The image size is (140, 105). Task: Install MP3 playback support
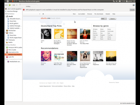(132, 10)
